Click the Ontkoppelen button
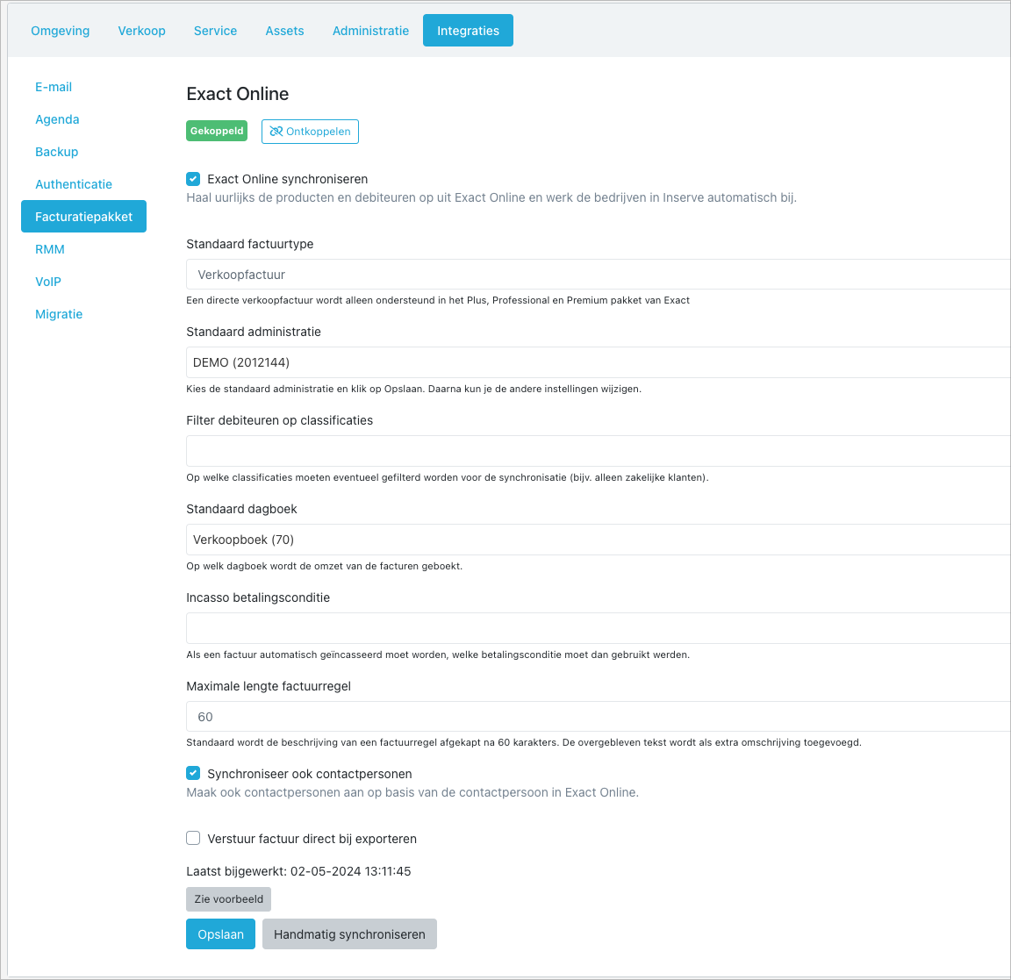Viewport: 1011px width, 980px height. click(x=310, y=131)
